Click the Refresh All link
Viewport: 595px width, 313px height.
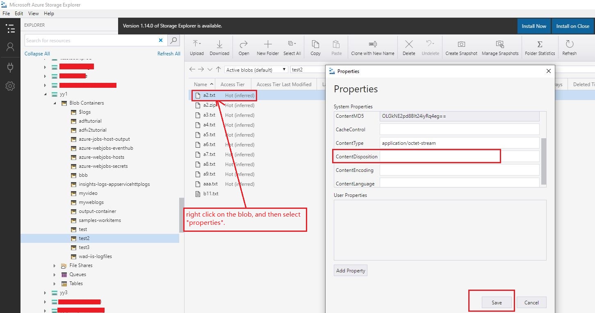click(x=169, y=54)
